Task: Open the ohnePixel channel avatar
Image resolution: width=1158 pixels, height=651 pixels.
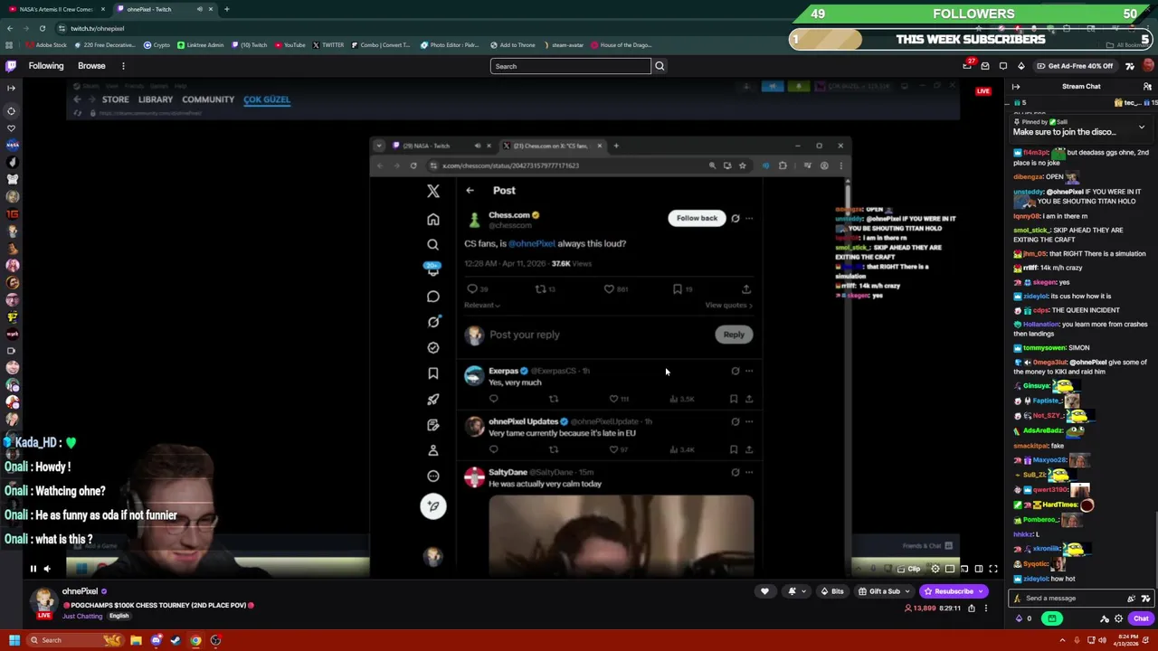Action: (43, 600)
